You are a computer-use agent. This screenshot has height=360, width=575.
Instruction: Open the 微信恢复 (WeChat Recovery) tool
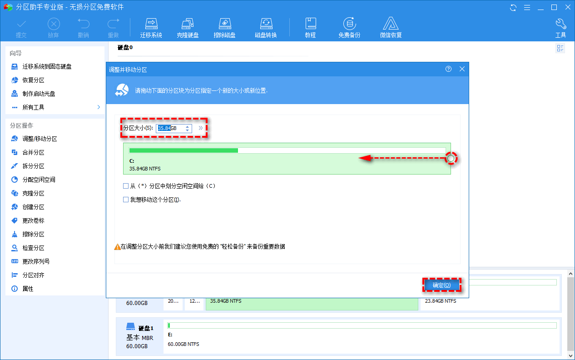[391, 26]
